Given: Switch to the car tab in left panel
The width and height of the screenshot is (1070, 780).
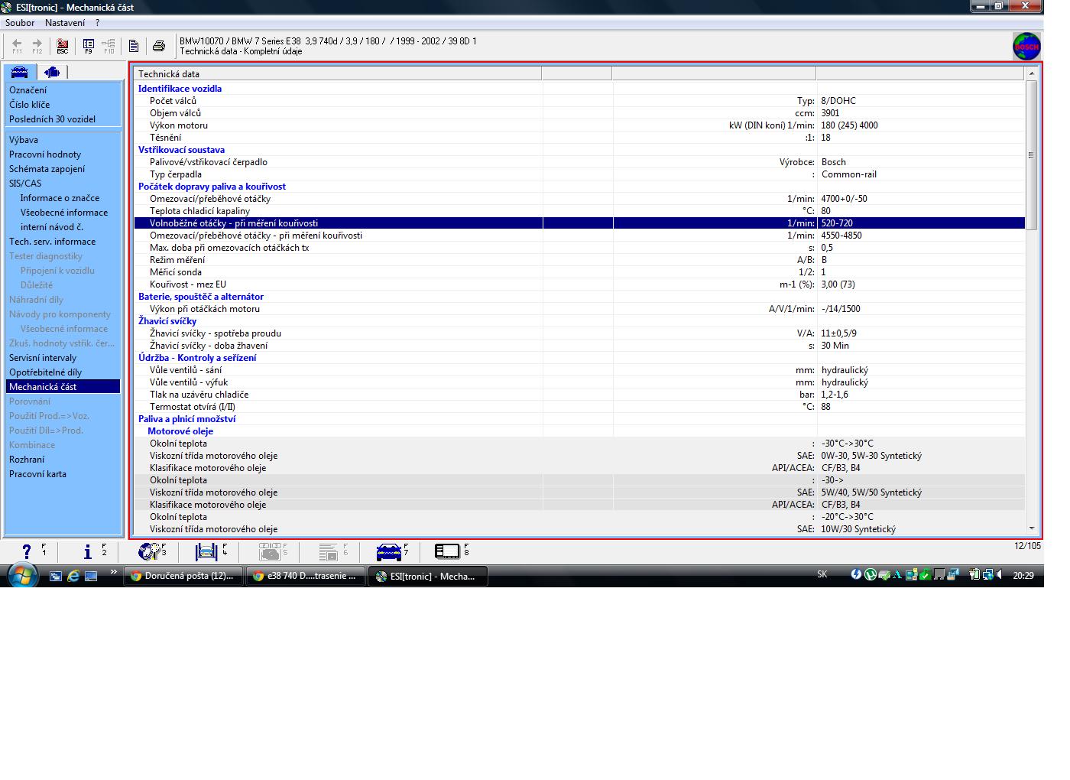Looking at the screenshot, I should click(19, 72).
